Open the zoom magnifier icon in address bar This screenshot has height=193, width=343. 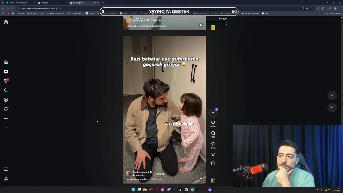[x=307, y=8]
